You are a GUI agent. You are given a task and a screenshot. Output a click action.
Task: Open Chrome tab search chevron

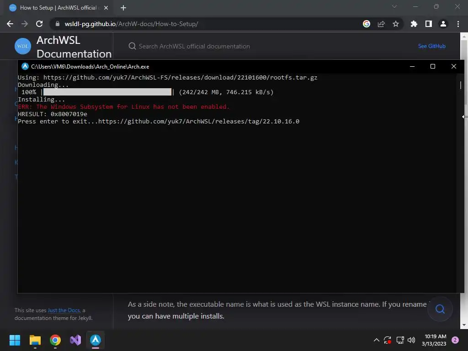pyautogui.click(x=394, y=6)
